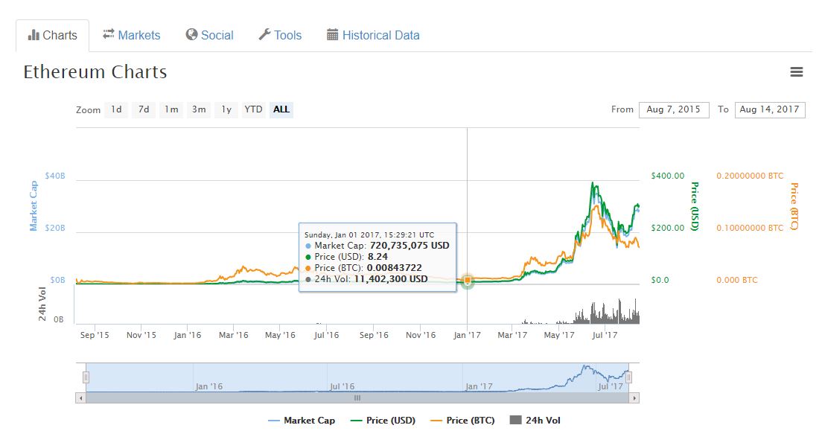Click the Market Cap vertical axis title
This screenshot has width=822, height=431.
pos(34,206)
